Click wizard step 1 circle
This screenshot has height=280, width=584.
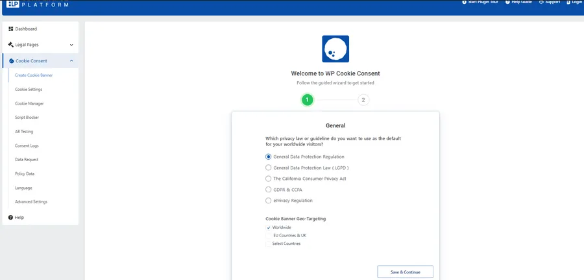pos(308,100)
